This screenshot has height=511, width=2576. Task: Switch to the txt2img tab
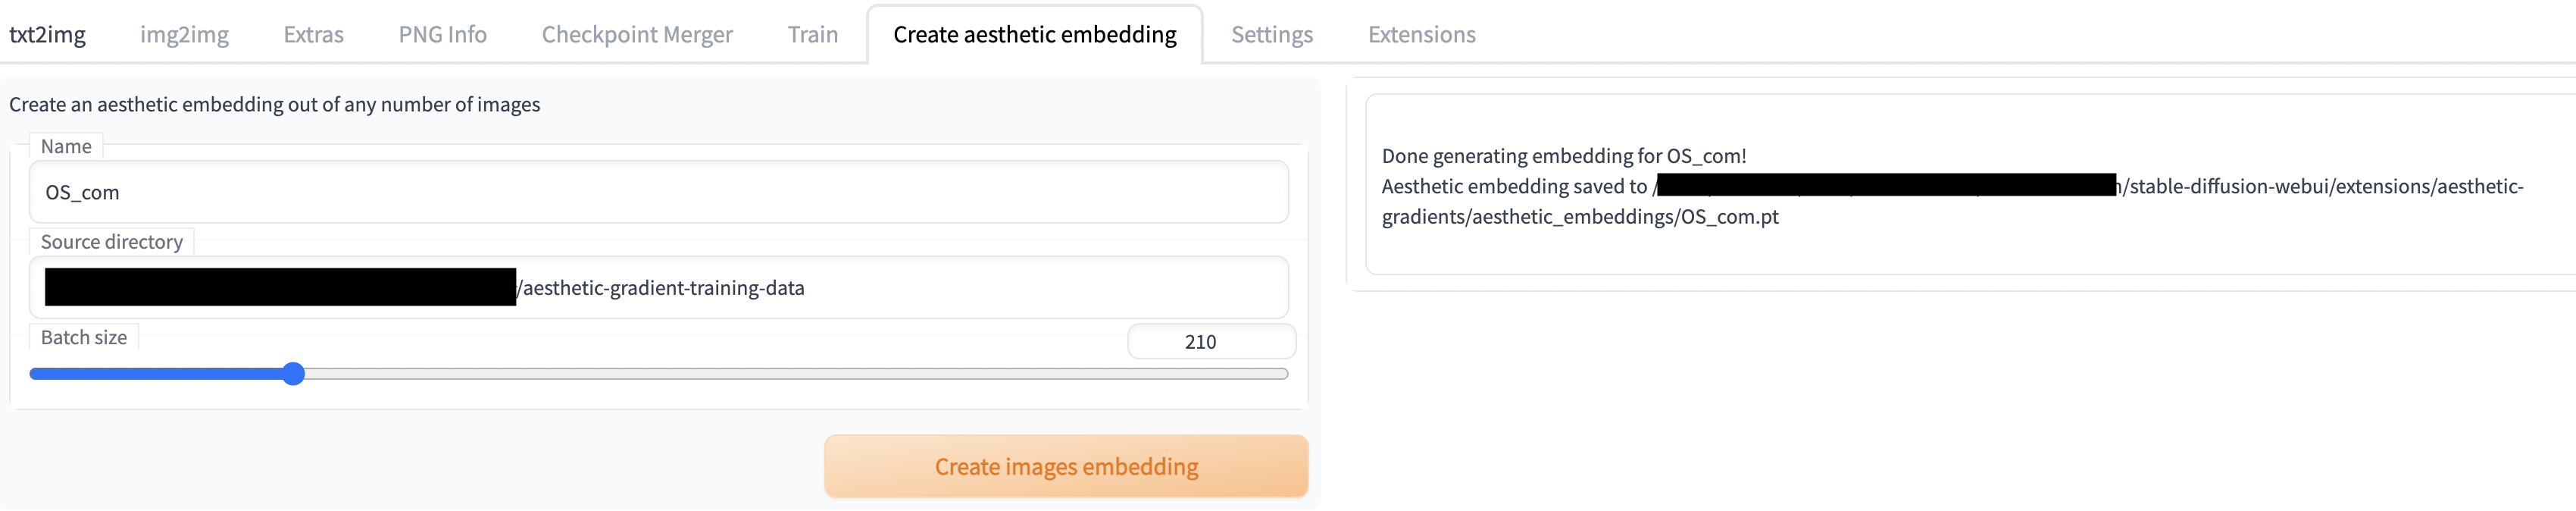pyautogui.click(x=47, y=34)
